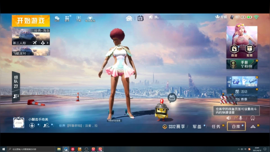Screen dimensions: 270x152
Task: Toggle the speaker sound icon
Action: coord(228,118)
